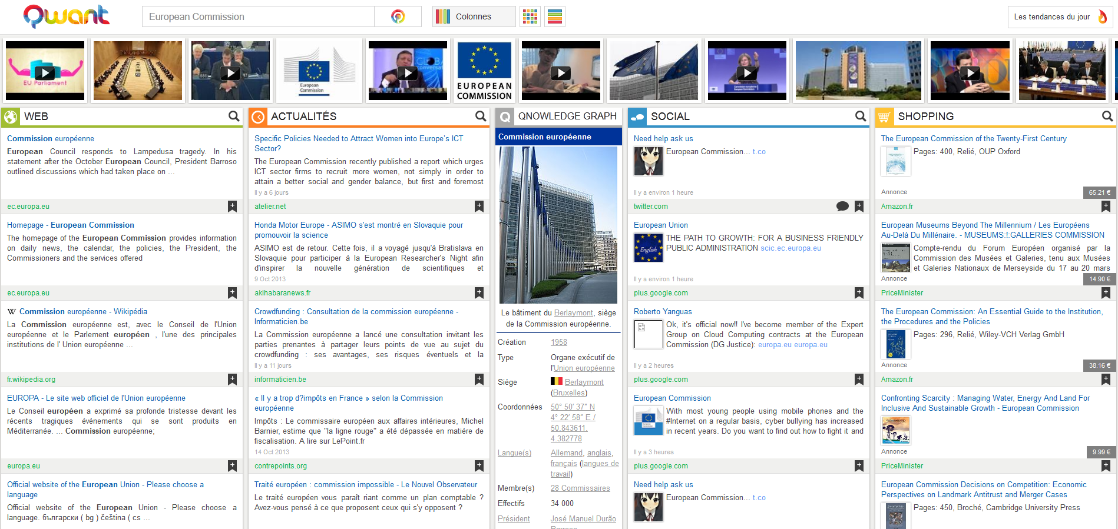
Task: Click the Qnowledge Graph column header icon
Action: 505,117
